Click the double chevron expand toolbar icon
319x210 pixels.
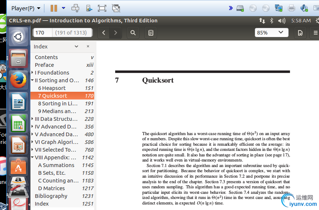(x=231, y=8)
